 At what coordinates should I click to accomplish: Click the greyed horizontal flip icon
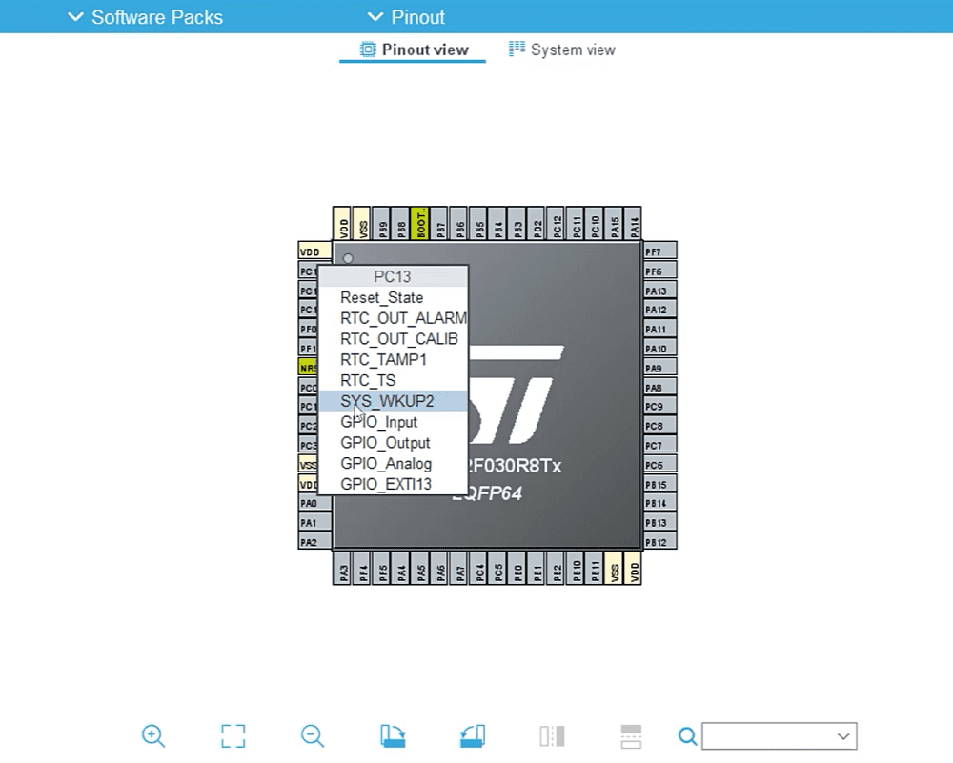point(552,735)
